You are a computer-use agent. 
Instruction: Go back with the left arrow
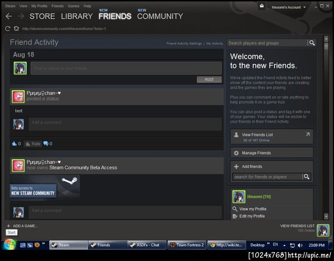click(9, 16)
